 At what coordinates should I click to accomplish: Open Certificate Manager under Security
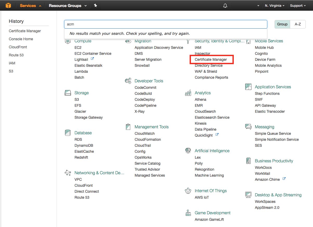coord(211,59)
